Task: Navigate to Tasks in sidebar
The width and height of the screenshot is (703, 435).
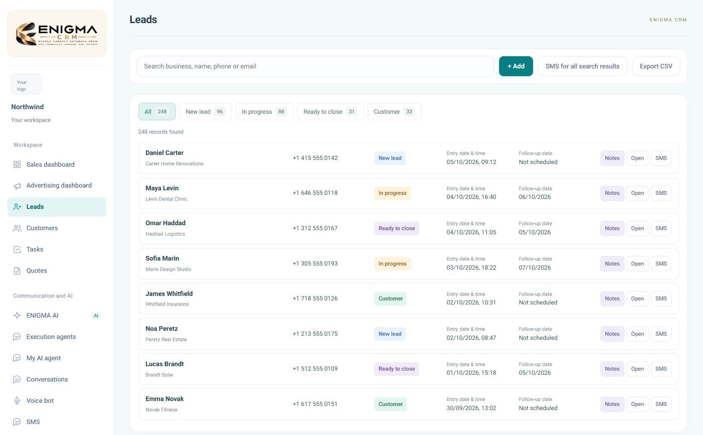Action: 57,250
